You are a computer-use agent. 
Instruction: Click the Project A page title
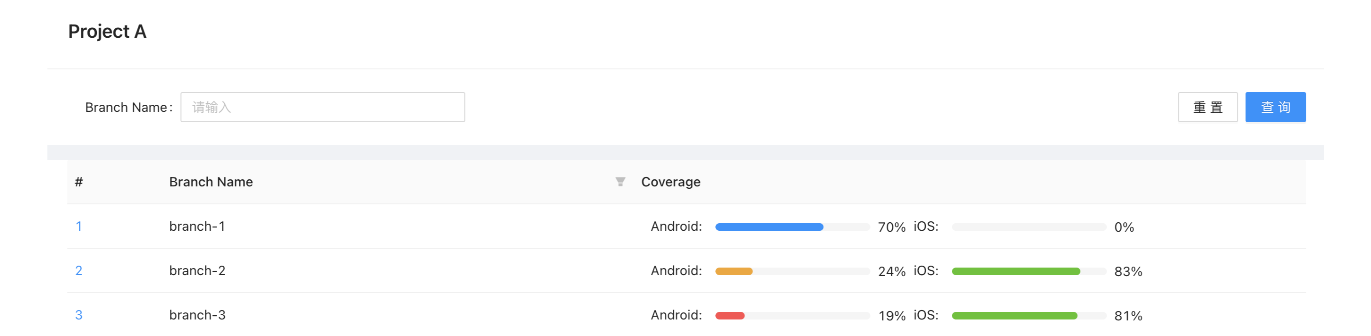[x=107, y=31]
